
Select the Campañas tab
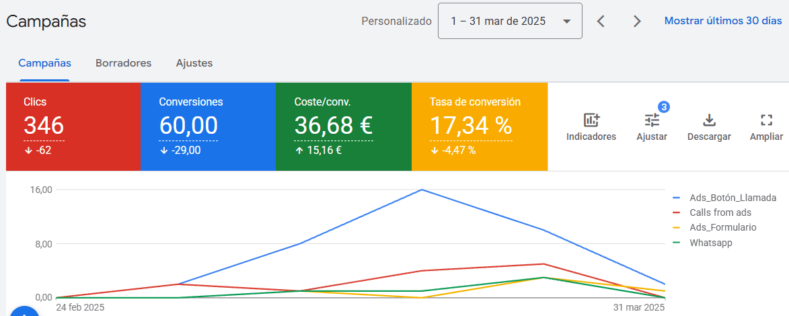[x=44, y=63]
